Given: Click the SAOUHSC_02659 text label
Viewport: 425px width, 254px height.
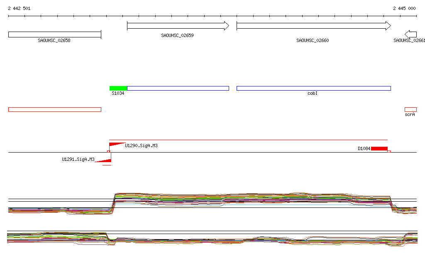Looking at the screenshot, I should point(177,36).
